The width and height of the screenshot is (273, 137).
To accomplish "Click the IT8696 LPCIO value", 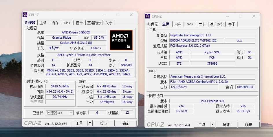I will pos(212,63).
